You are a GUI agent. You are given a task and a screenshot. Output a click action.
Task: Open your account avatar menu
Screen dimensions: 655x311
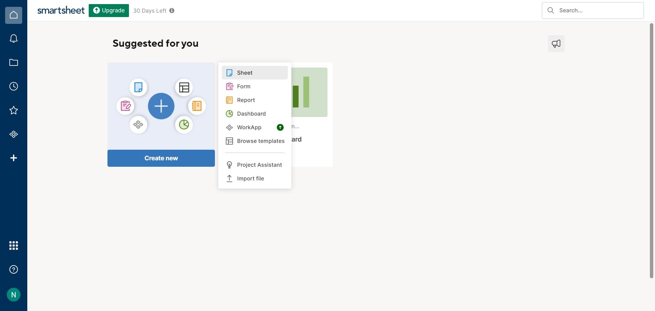coord(13,294)
